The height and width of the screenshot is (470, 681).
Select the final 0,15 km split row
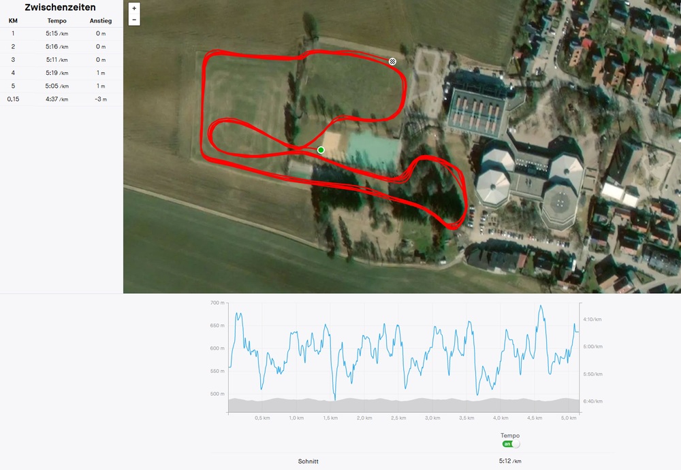pyautogui.click(x=61, y=99)
